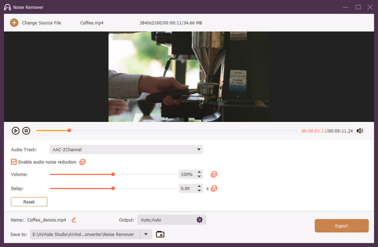Click the Output Auto;Auto field
The width and height of the screenshot is (378, 247).
[x=172, y=220]
